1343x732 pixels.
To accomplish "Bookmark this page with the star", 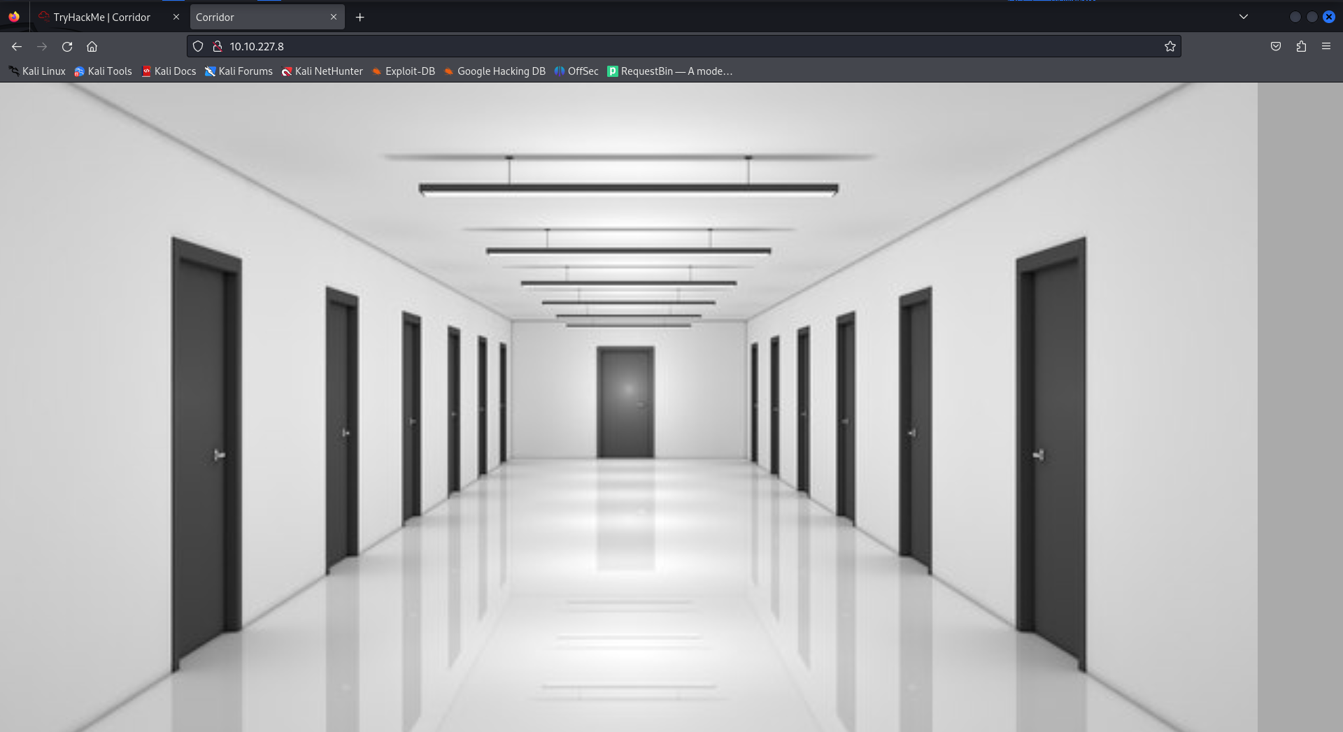I will tap(1170, 46).
